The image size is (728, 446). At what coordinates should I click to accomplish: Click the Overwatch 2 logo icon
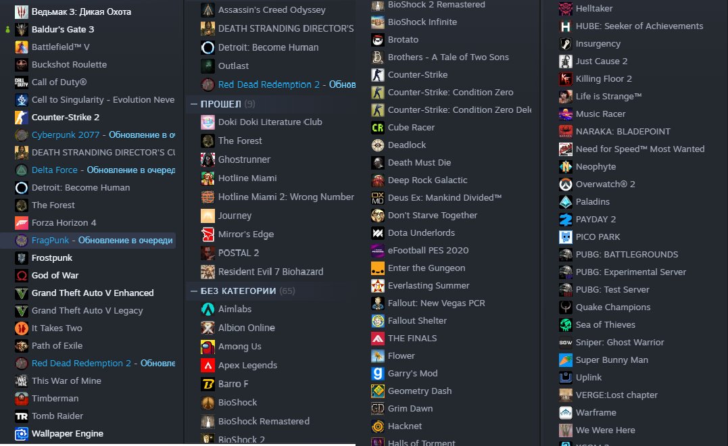565,184
